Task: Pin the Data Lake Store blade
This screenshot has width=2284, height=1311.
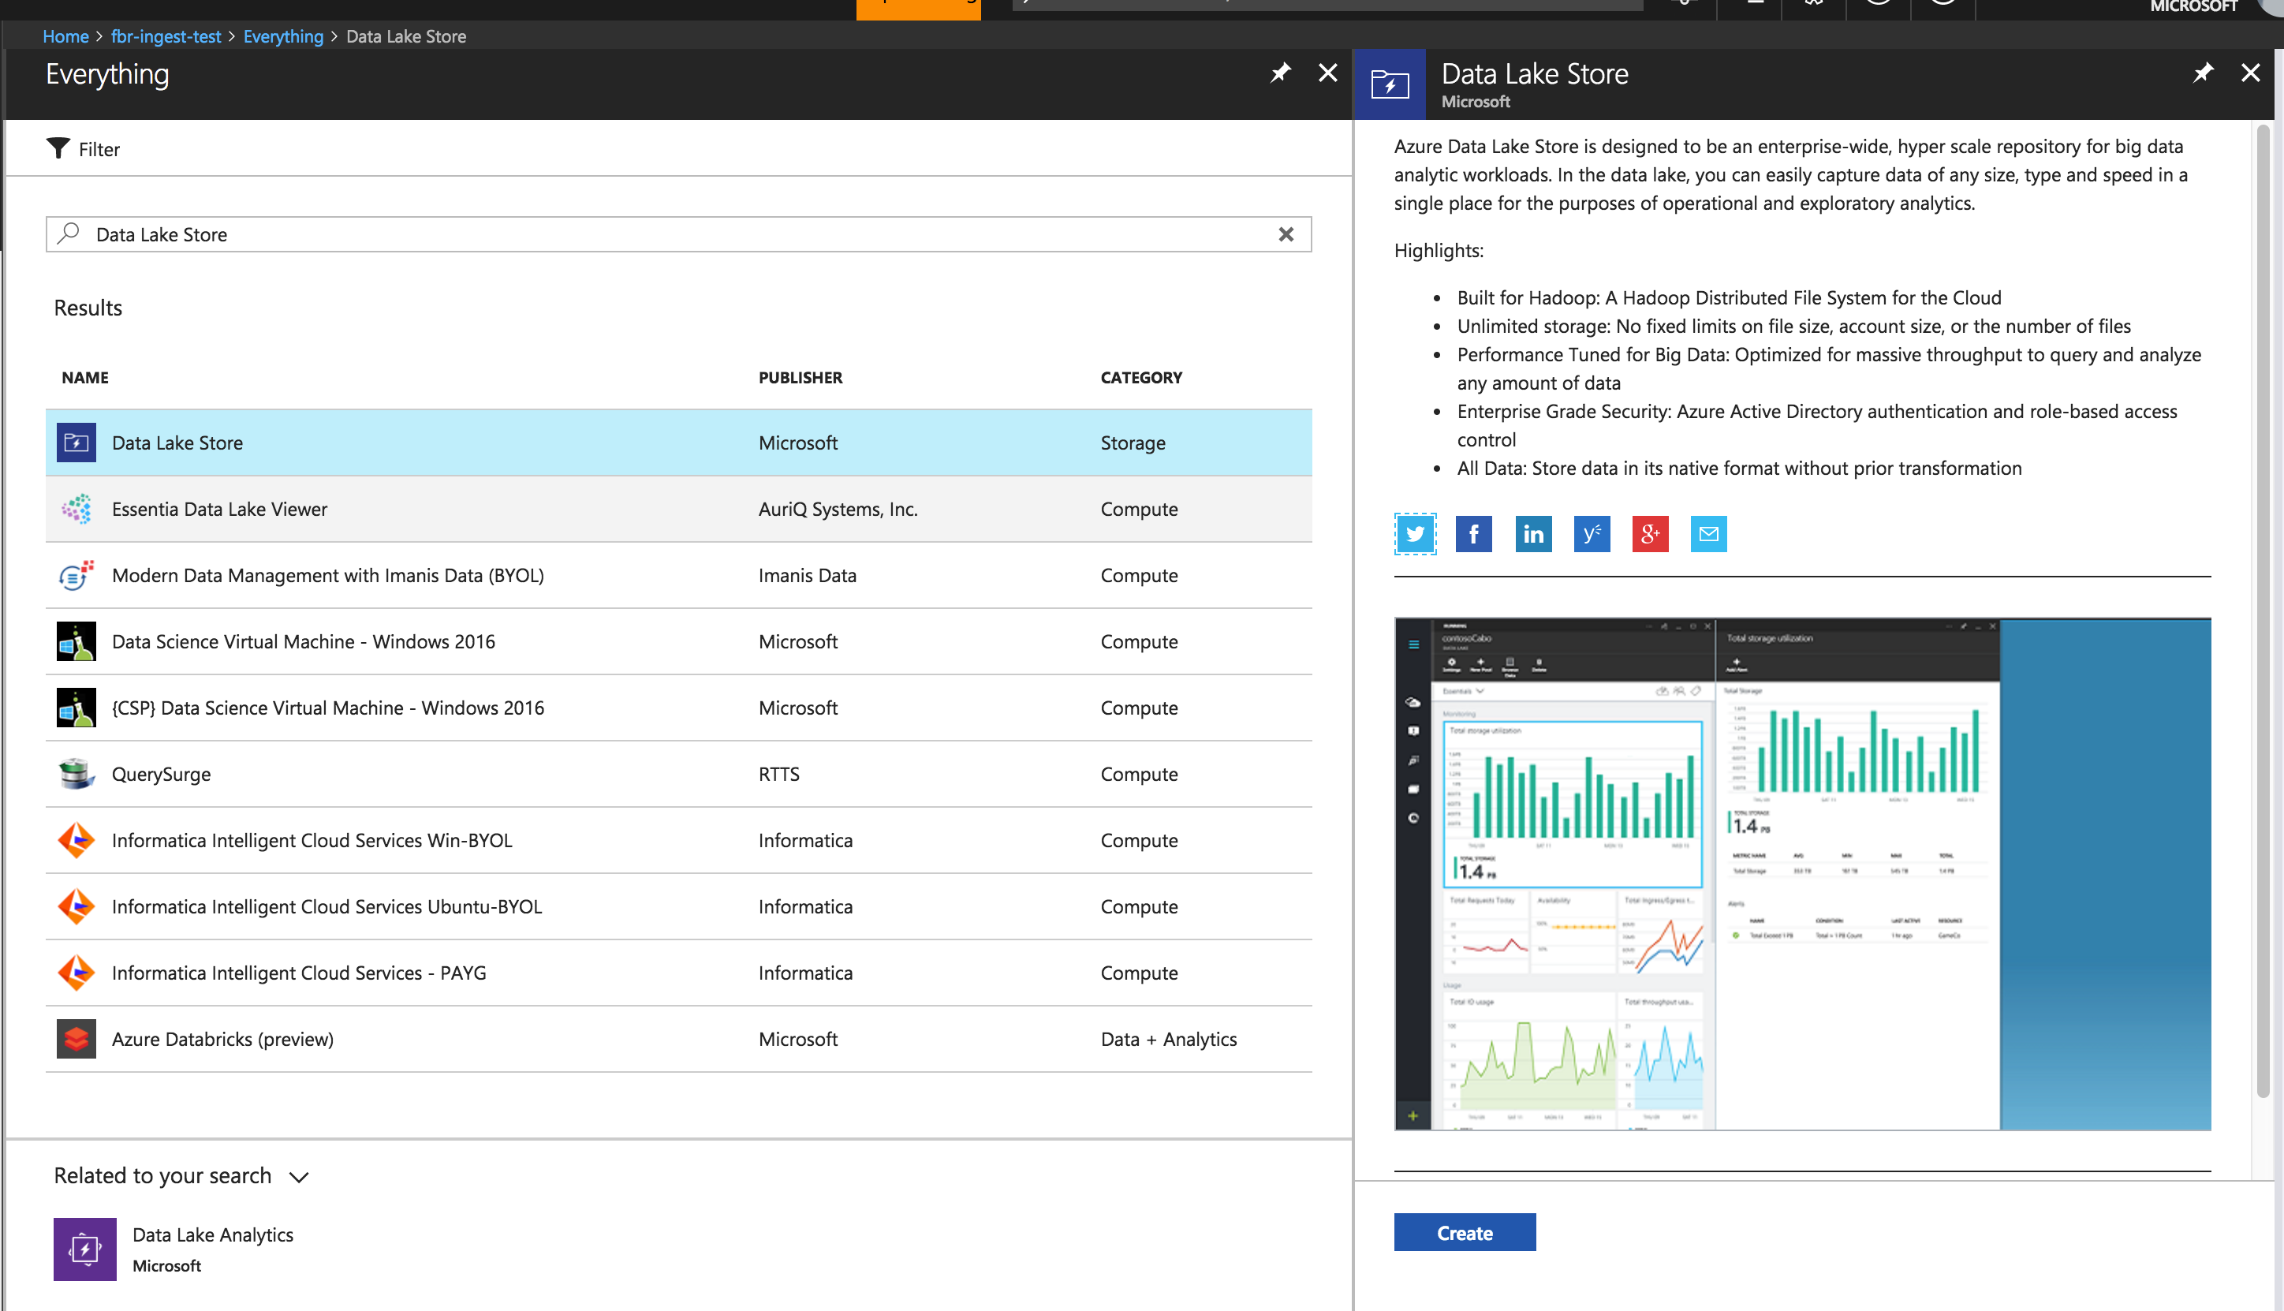Action: 2203,73
